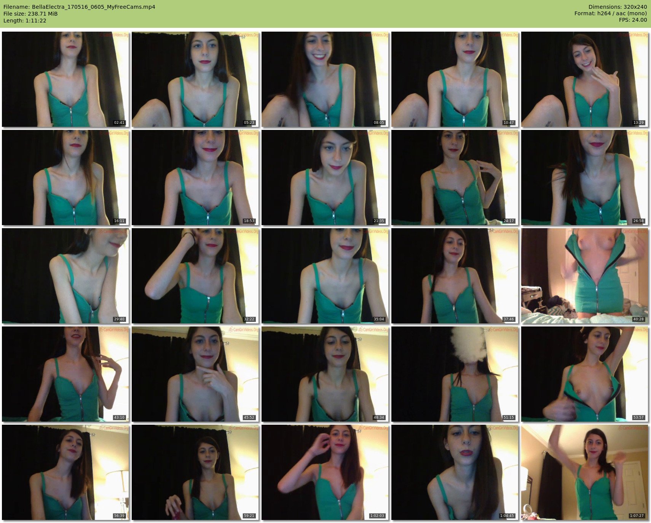Click the thumbnail at 08:05
Image resolution: width=651 pixels, height=523 pixels.
point(325,79)
